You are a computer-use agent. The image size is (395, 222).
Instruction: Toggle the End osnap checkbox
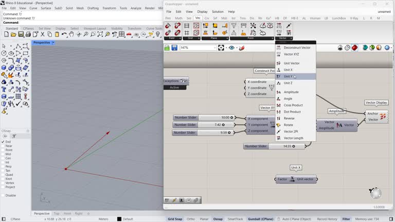click(3, 142)
